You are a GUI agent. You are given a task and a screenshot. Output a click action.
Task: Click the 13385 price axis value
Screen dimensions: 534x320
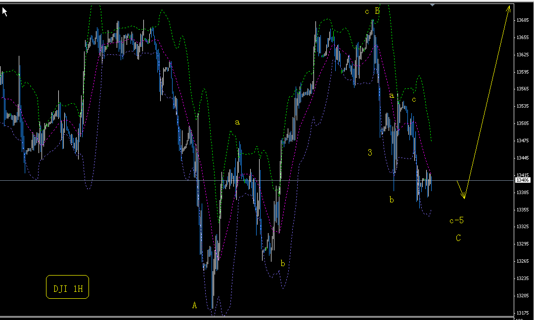(x=523, y=193)
